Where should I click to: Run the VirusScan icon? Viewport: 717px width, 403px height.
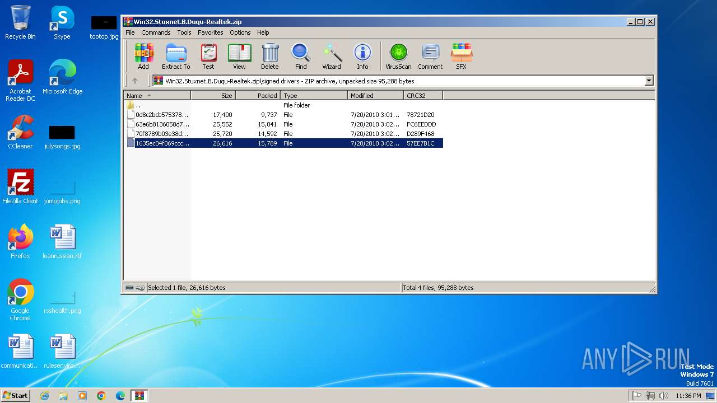(x=398, y=56)
